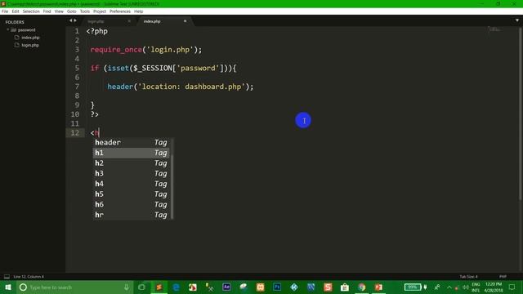This screenshot has width=523, height=294.
Task: Select the password folder in sidebar
Action: pyautogui.click(x=26, y=30)
